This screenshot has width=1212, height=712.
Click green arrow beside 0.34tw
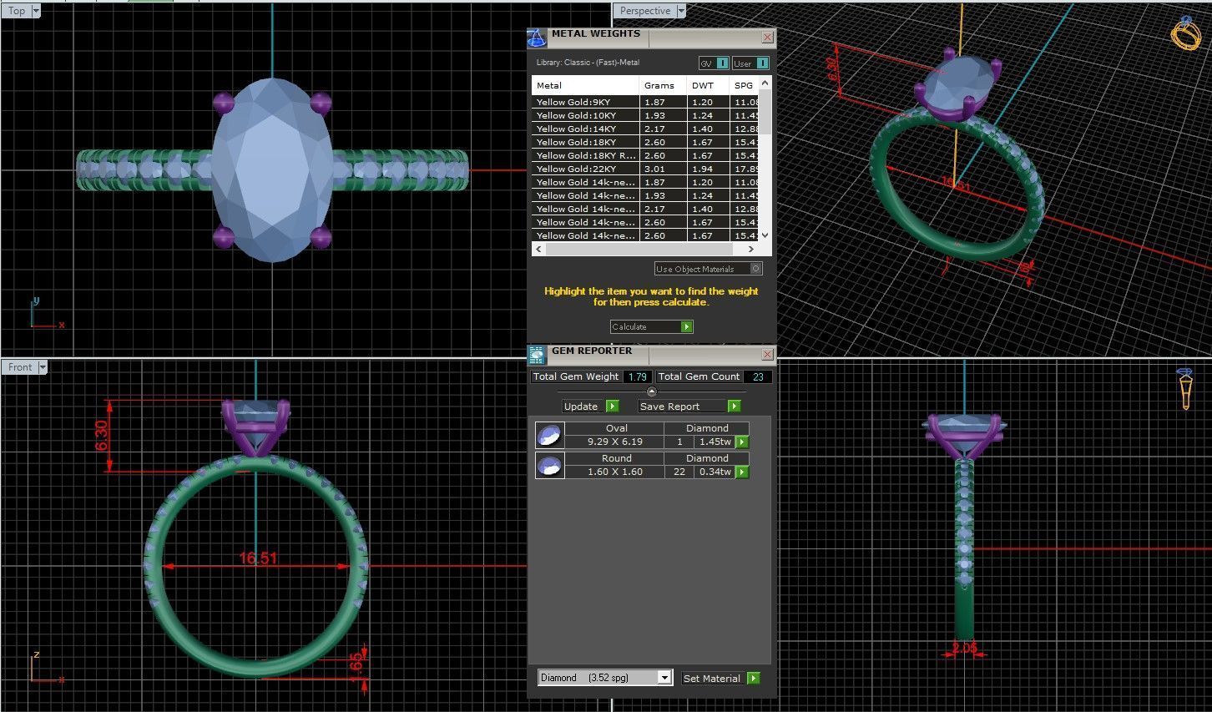click(742, 472)
